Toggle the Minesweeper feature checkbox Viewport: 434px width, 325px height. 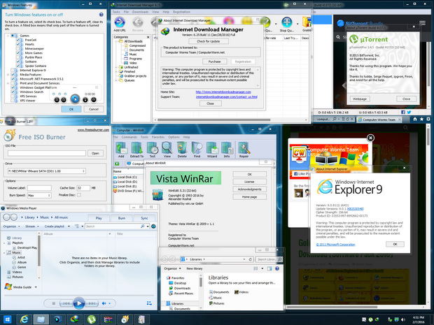(x=18, y=49)
